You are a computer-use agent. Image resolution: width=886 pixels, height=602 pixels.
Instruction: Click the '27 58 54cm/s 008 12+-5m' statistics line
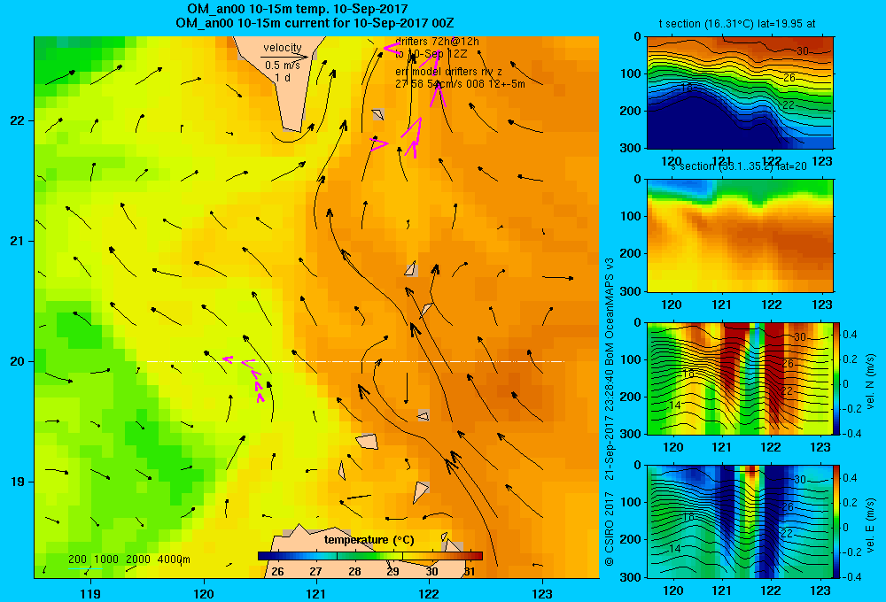(x=460, y=84)
